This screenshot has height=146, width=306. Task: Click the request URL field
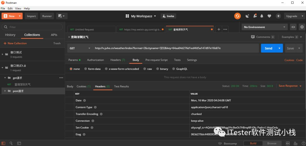coord(176,48)
